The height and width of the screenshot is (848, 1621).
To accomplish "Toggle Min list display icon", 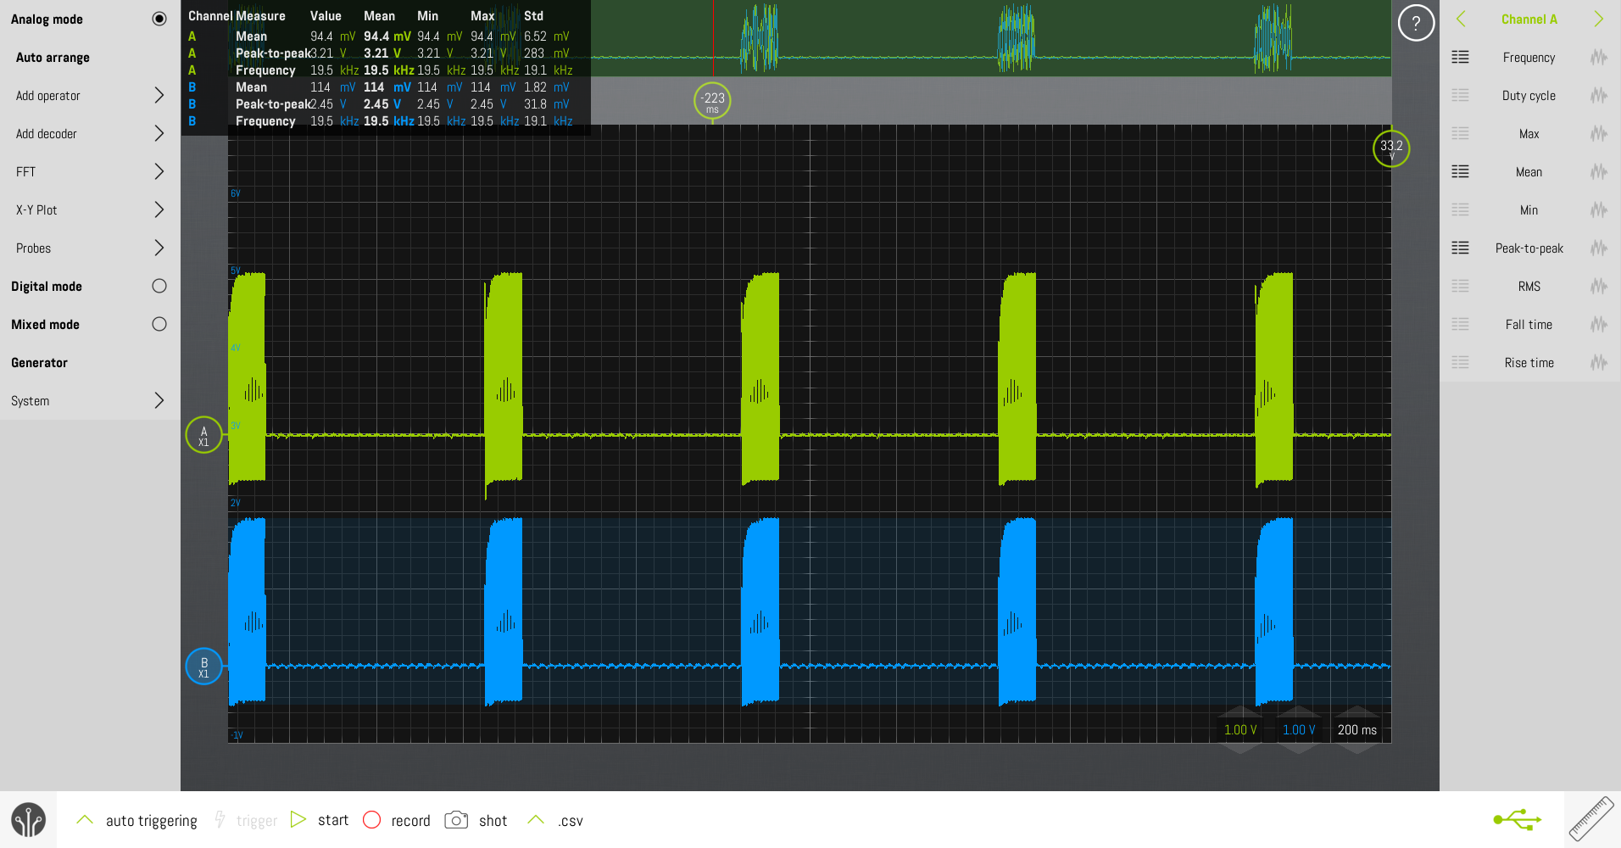I will (1460, 209).
